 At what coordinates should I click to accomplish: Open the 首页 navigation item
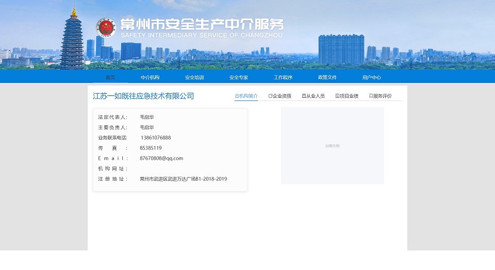[110, 77]
